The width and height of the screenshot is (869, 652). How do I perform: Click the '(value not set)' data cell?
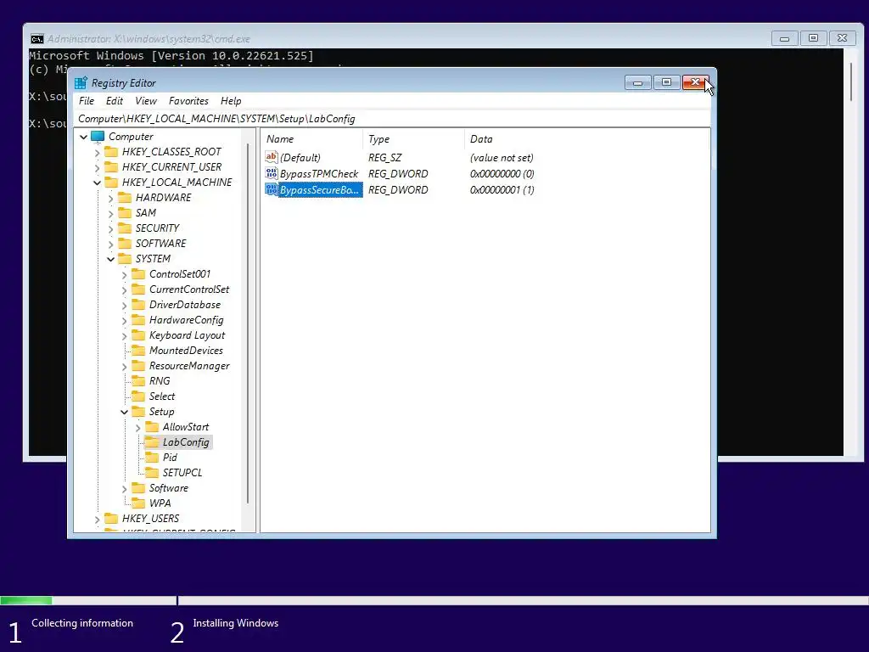coord(502,157)
